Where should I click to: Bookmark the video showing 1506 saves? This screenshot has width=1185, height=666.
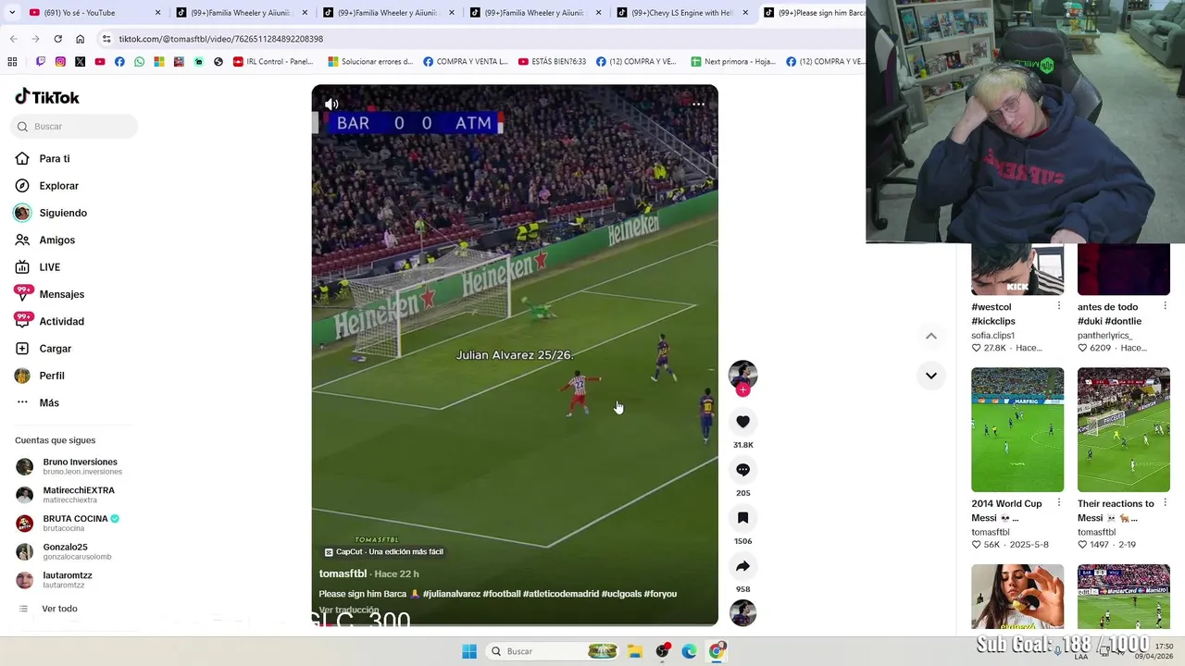coord(742,518)
